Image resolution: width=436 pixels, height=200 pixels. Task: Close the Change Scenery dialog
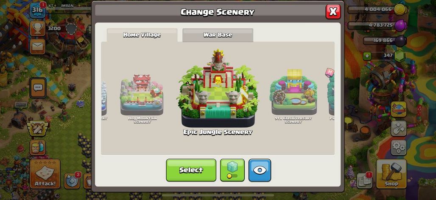333,12
